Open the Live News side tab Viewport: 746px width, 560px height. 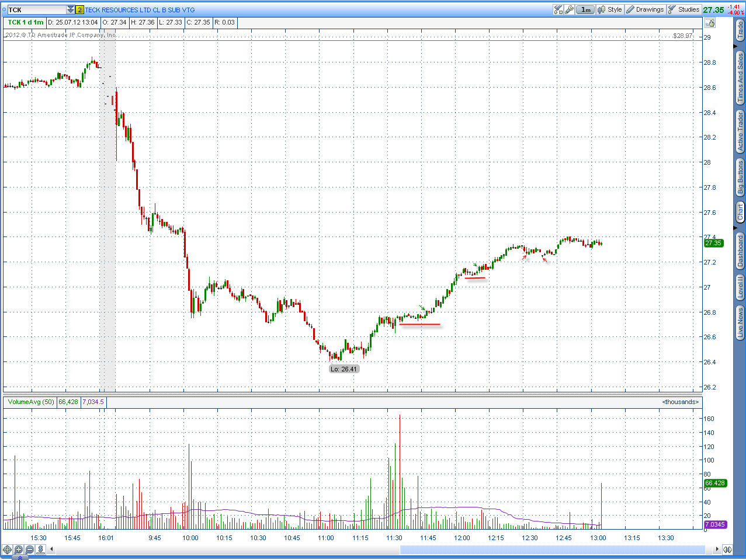click(x=740, y=324)
